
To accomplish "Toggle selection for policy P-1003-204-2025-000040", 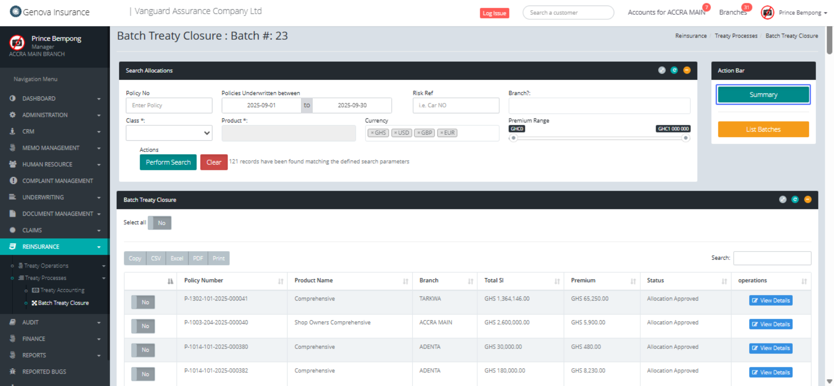I will point(143,326).
